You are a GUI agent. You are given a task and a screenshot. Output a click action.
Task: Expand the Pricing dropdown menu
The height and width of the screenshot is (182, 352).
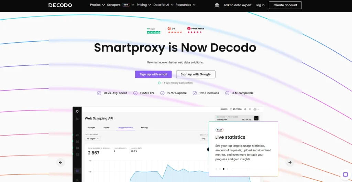pyautogui.click(x=144, y=5)
